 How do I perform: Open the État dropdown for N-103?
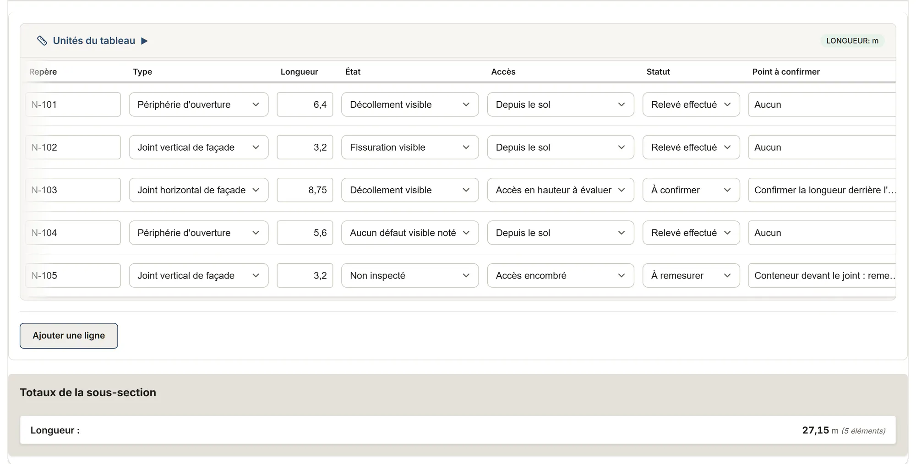(x=410, y=190)
